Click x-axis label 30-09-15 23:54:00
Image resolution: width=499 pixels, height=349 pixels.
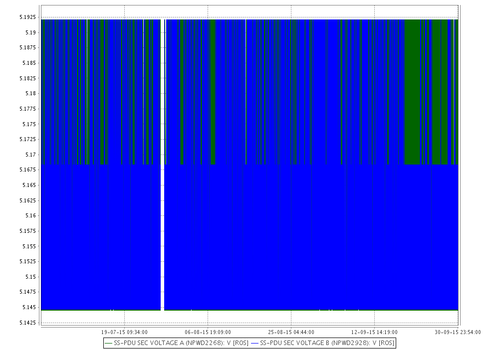pos(458,332)
